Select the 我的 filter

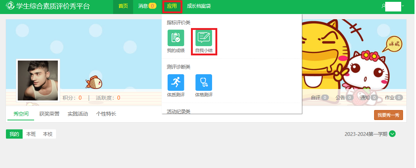tap(14, 134)
